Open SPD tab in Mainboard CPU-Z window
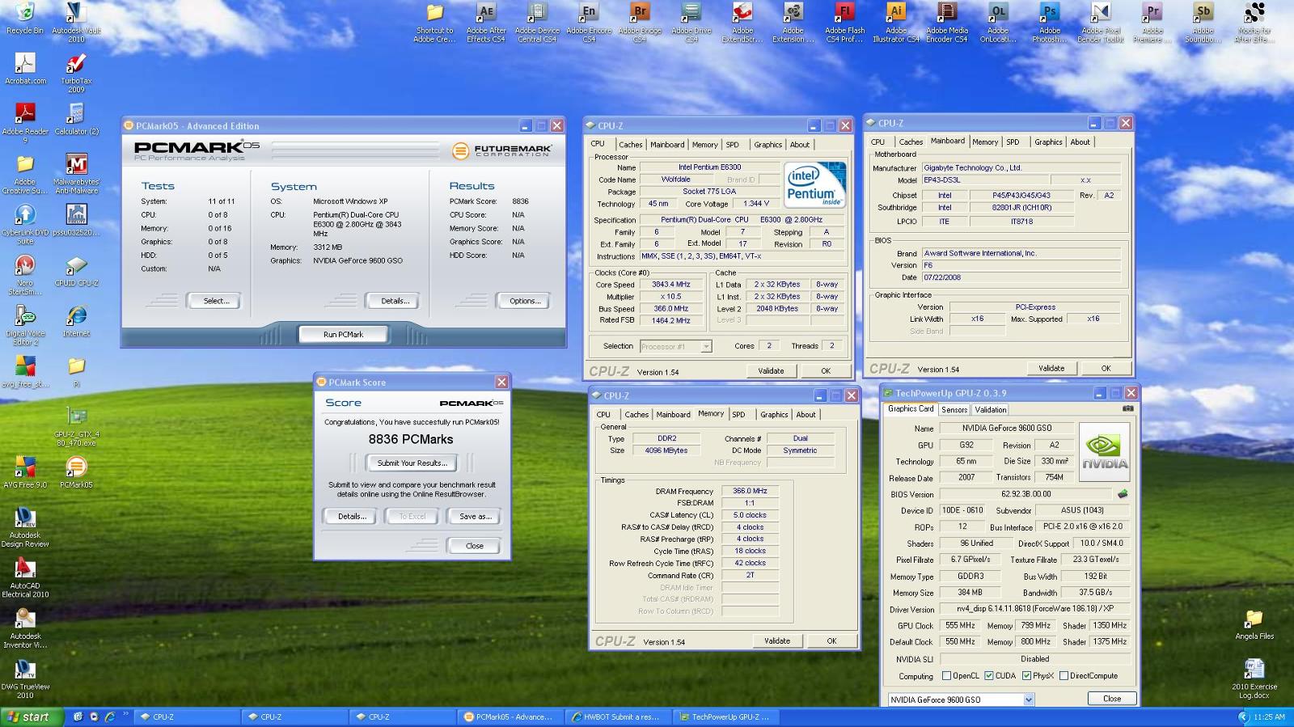This screenshot has height=727, width=1294. point(1013,142)
